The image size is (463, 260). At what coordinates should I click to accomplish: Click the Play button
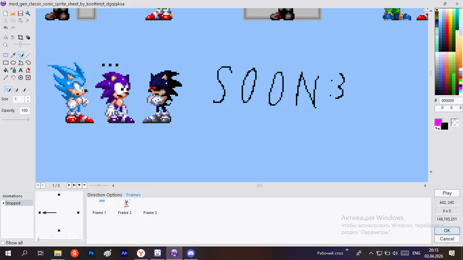(x=447, y=193)
